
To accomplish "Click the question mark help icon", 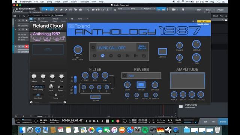I will (x=88, y=10).
